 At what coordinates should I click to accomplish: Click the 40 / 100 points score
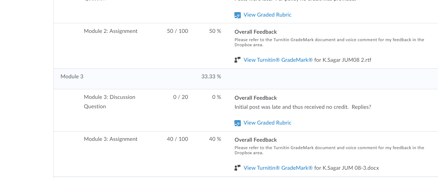point(177,139)
